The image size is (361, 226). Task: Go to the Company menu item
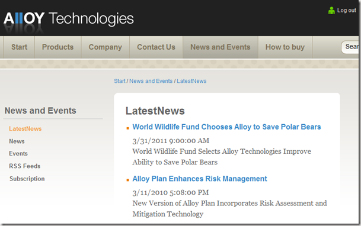pos(105,47)
